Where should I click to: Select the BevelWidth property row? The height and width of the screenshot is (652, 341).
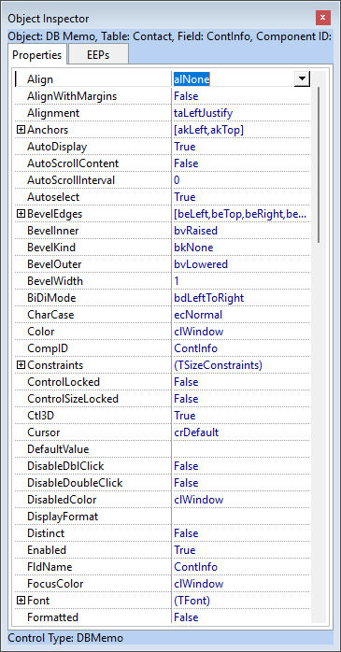point(163,281)
